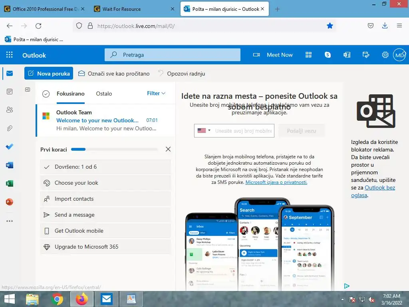Open the Windows Start menu
The height and width of the screenshot is (307, 409).
pos(10,299)
